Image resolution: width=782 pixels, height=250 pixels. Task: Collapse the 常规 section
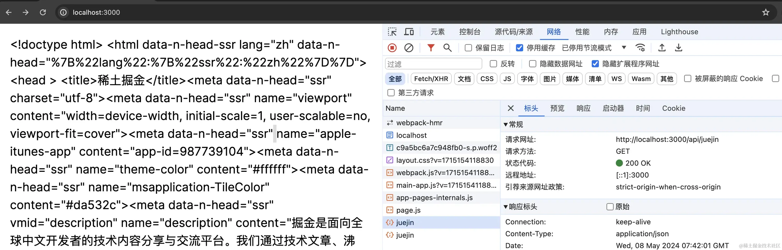(513, 125)
